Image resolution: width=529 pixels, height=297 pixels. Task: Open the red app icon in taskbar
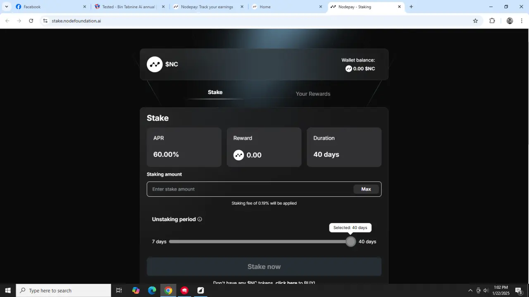coord(184,290)
